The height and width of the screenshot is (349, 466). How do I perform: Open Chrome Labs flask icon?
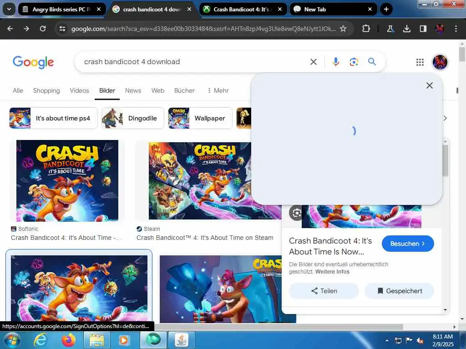click(x=390, y=29)
